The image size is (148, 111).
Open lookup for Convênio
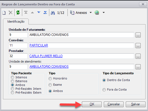click(138, 45)
